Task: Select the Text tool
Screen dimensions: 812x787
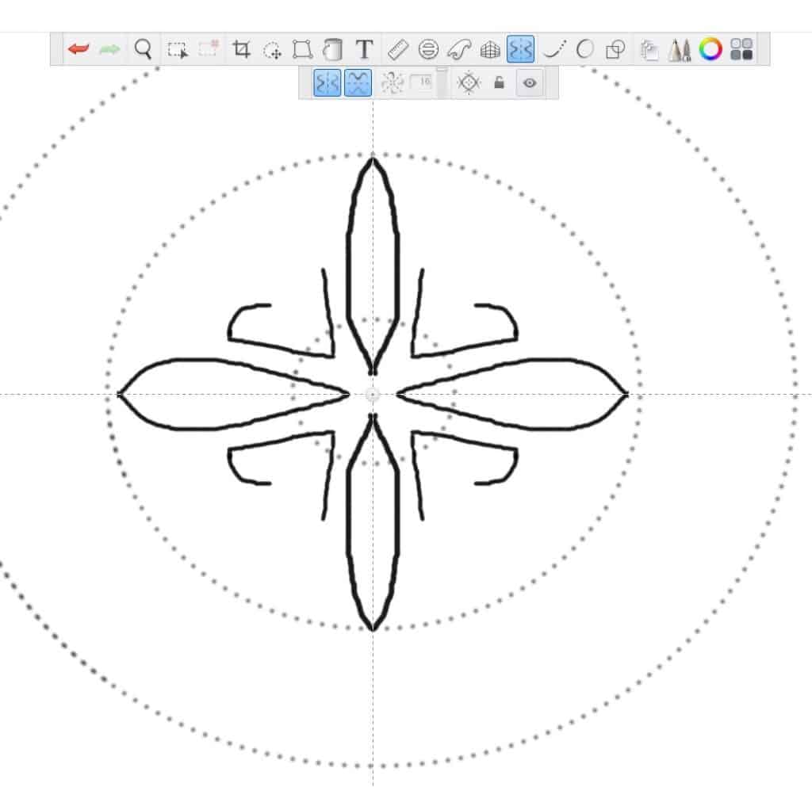Action: [365, 49]
